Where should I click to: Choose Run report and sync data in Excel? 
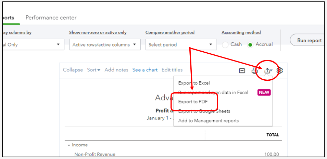(213, 93)
